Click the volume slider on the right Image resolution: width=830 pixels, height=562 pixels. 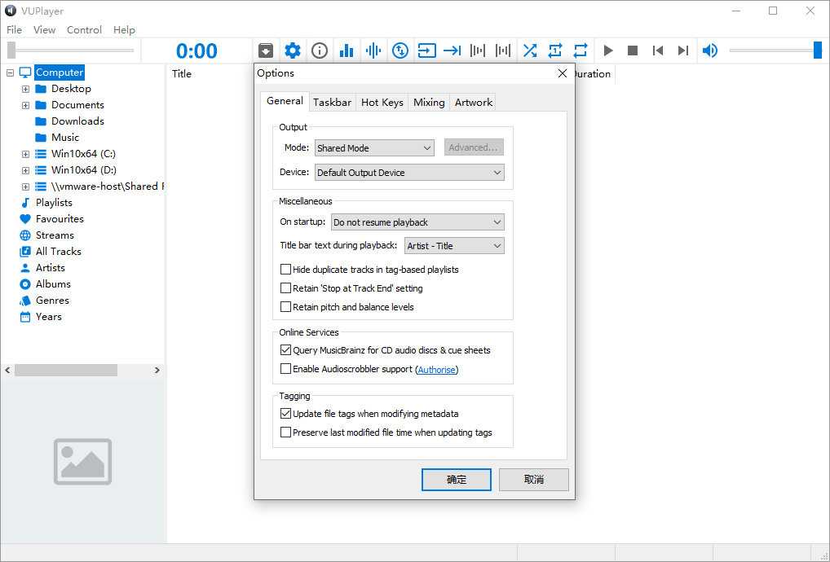point(775,50)
